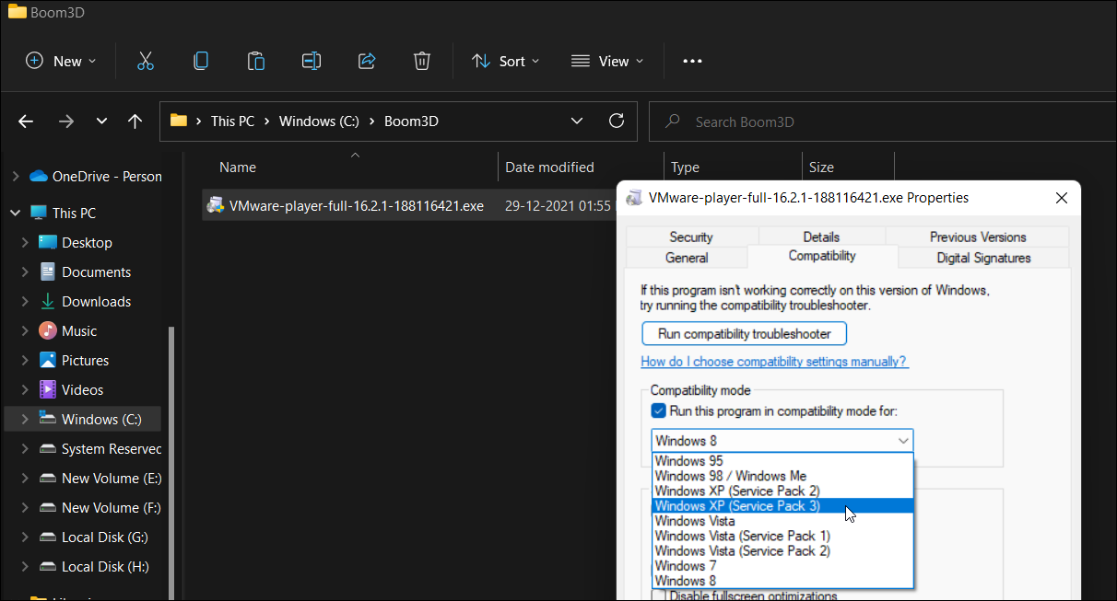
Task: Toggle Disable fullscreen optimizations checkbox
Action: (x=659, y=595)
